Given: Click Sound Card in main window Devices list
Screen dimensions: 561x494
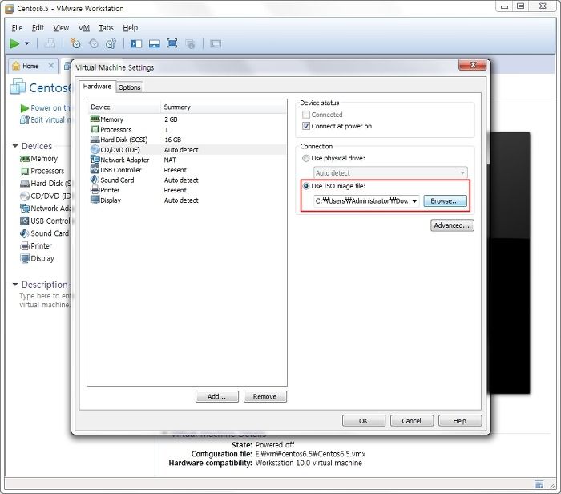Looking at the screenshot, I should click(45, 233).
